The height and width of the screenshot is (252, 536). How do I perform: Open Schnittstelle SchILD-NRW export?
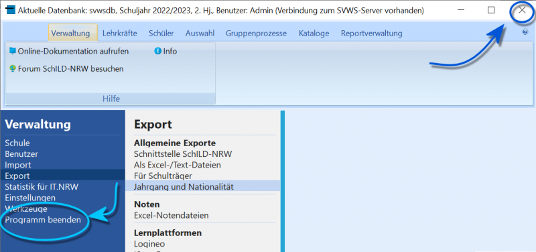tap(183, 154)
